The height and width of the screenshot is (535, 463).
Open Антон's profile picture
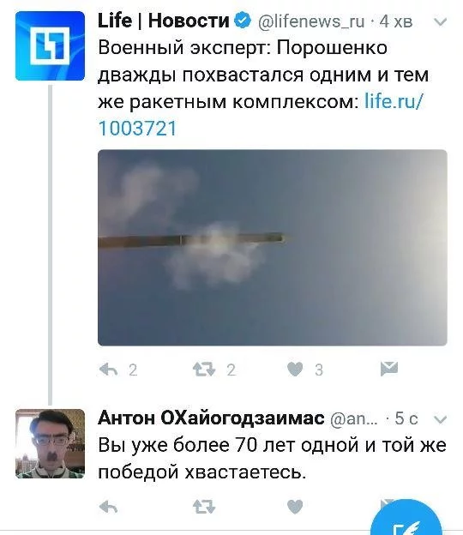click(50, 443)
